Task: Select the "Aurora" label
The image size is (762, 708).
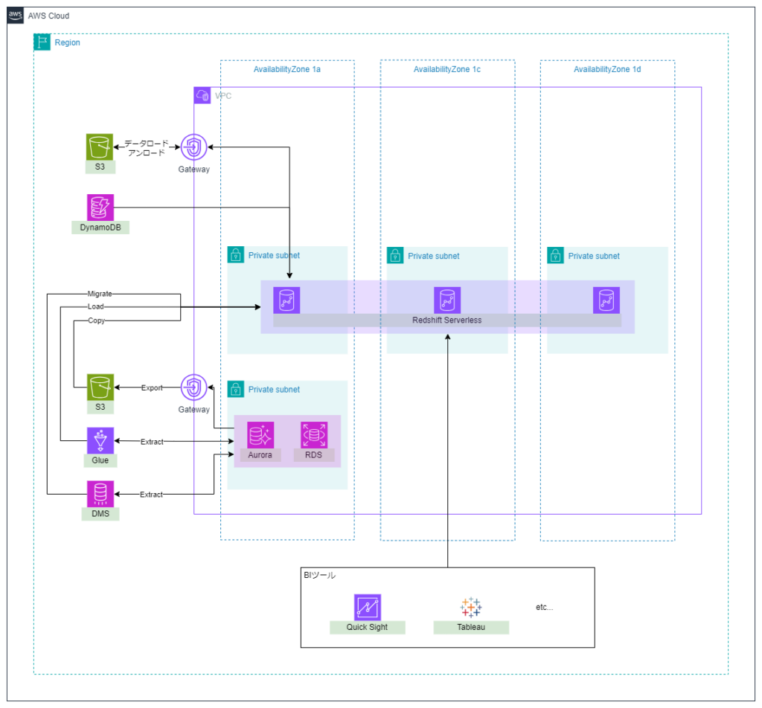Action: 260,455
